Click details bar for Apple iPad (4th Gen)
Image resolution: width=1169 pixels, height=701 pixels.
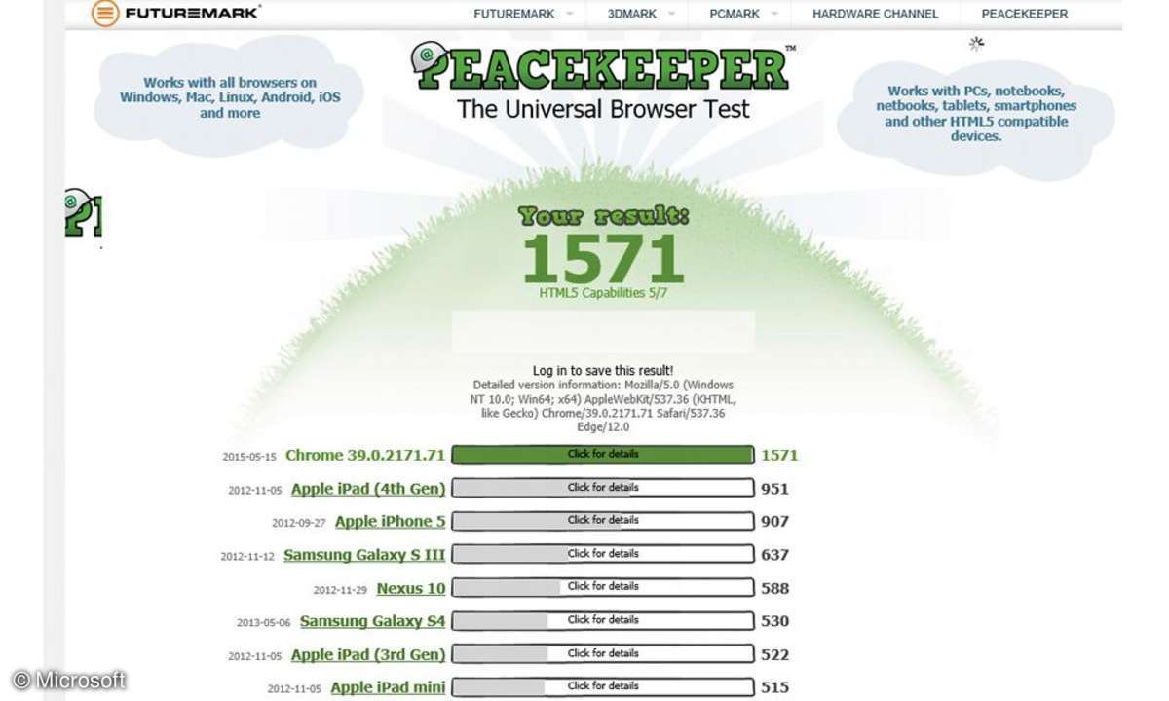[x=603, y=488]
